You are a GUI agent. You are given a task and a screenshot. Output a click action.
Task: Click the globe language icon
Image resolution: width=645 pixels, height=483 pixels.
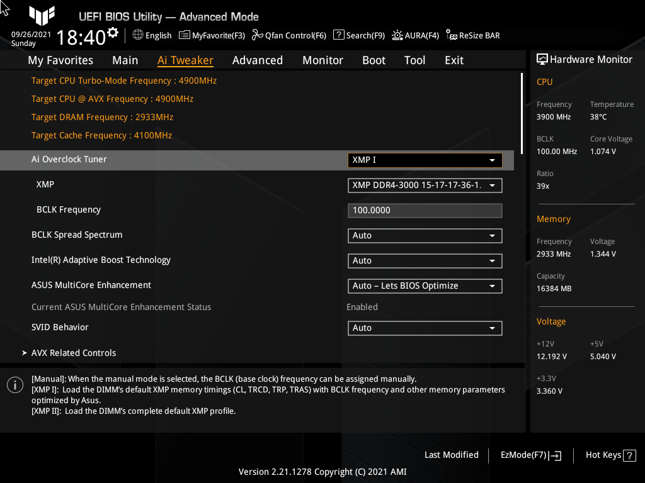point(138,35)
